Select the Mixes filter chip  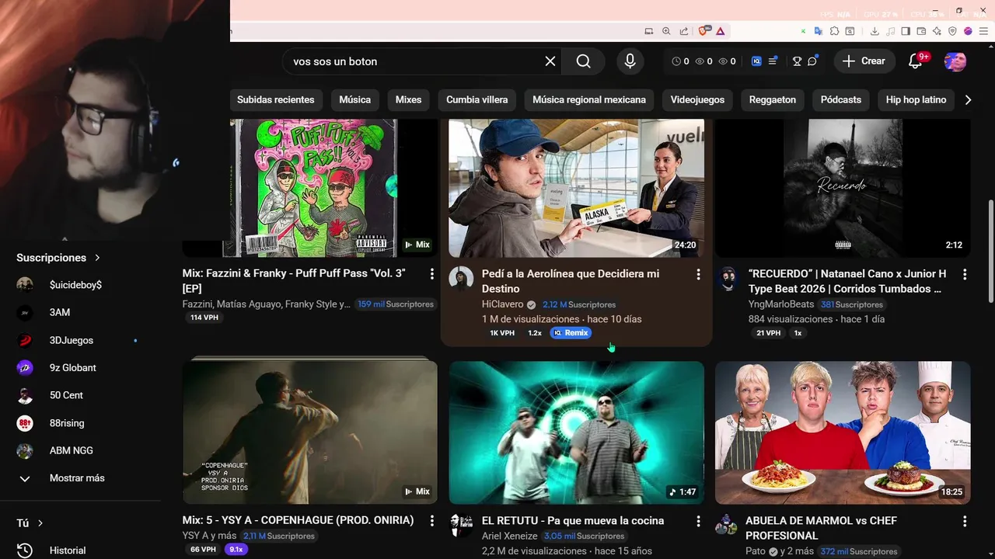click(x=408, y=99)
